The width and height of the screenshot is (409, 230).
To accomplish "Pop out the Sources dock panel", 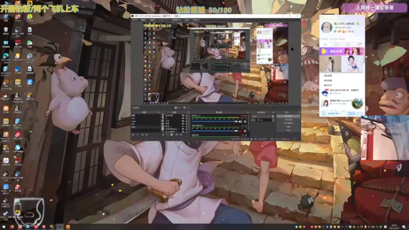I will pyautogui.click(x=188, y=112).
